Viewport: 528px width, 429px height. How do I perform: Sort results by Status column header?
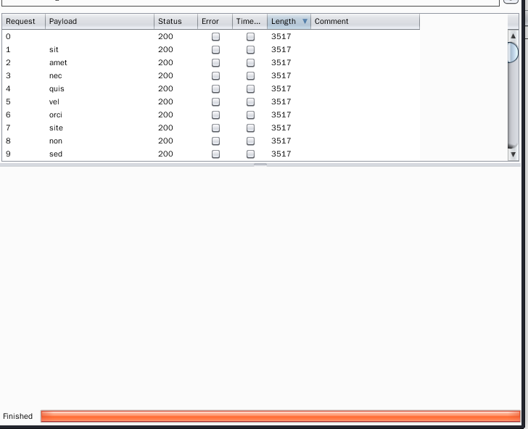coord(176,21)
